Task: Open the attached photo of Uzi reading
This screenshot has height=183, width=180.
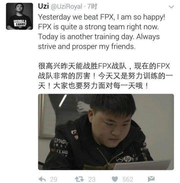Action: click(106, 132)
